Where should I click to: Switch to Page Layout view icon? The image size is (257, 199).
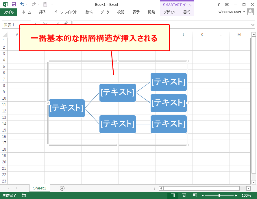pos(184,196)
